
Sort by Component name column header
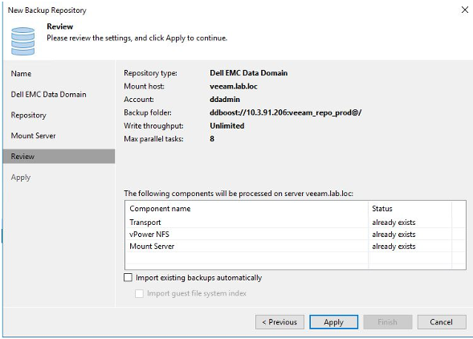coord(247,209)
